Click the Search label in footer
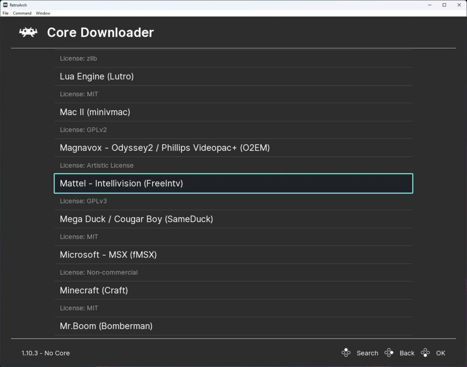467x367 pixels. 367,353
